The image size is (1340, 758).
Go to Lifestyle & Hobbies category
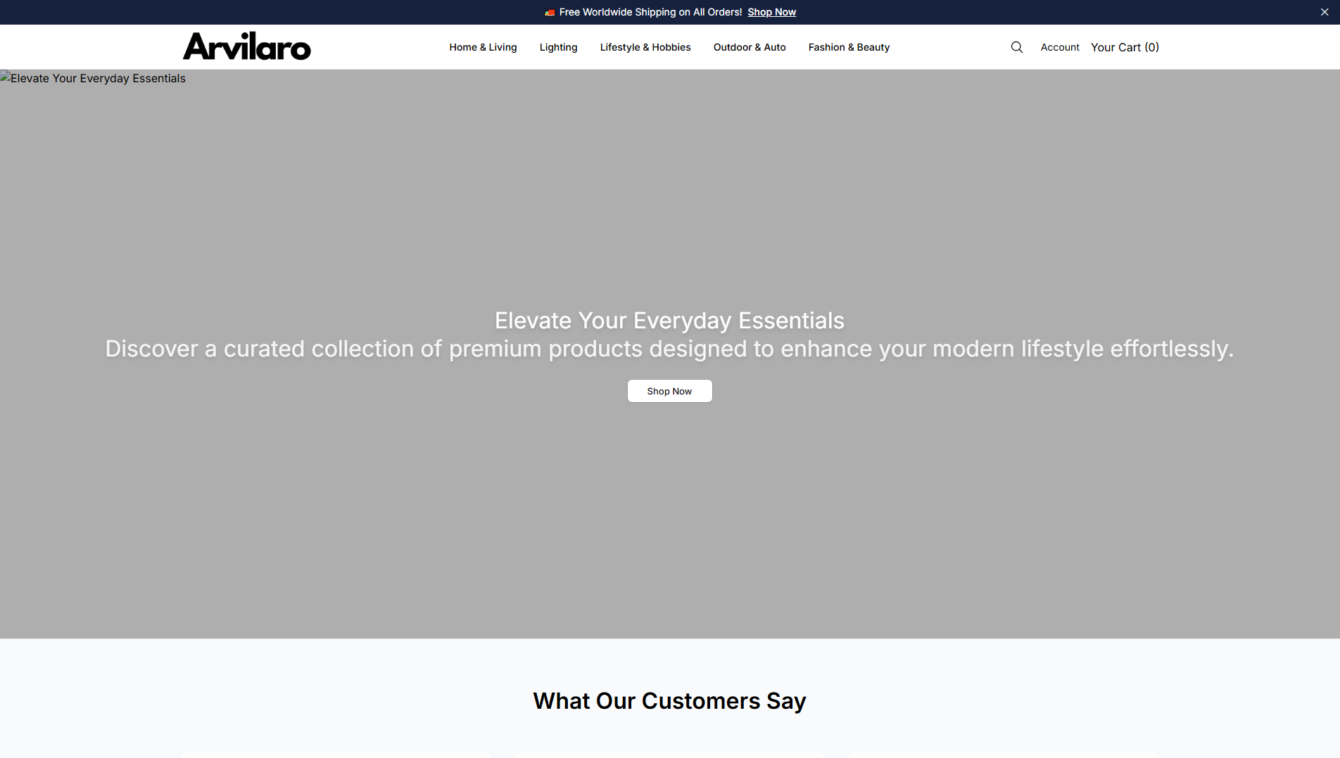(x=645, y=47)
